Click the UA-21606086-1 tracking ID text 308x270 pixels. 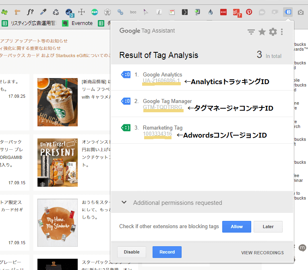pos(161,81)
